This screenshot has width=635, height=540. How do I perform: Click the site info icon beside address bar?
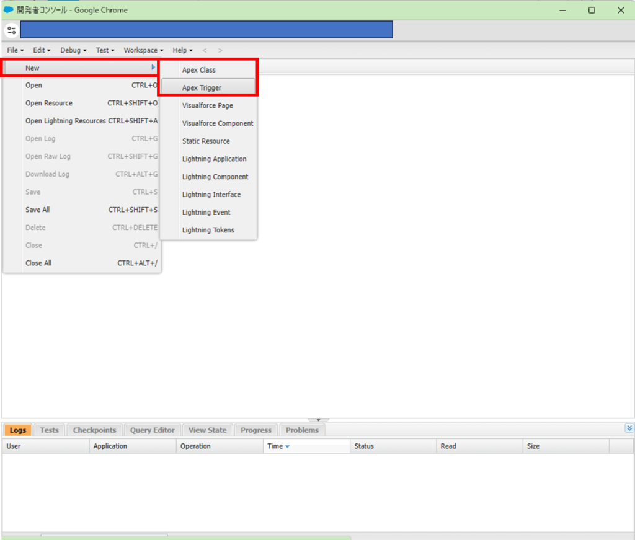(x=11, y=30)
